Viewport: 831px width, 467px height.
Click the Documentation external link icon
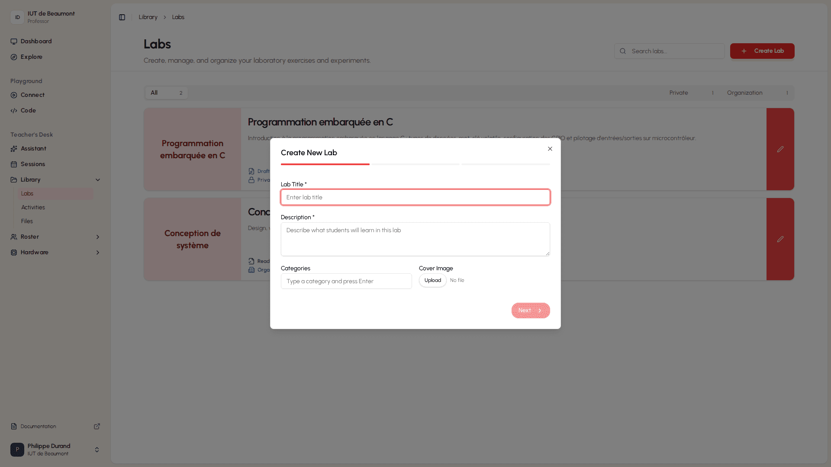point(97,426)
